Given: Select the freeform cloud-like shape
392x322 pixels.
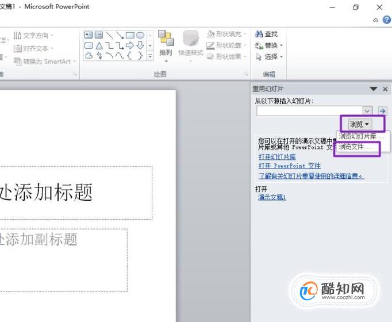Looking at the screenshot, I should tap(89, 56).
